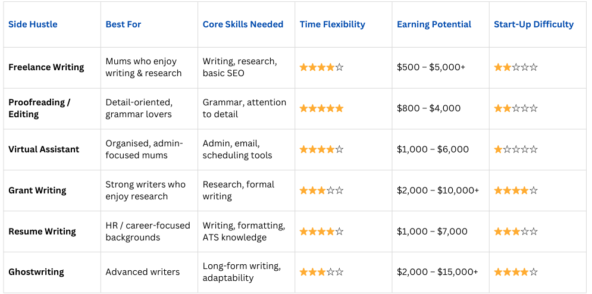Viewport: 592px width, 294px height.
Task: Select the Freelance Writing row label
Action: [46, 67]
